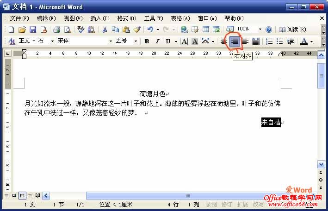Screen dimensions: 328x211
Task: Toggle bold formatting
Action: [x=147, y=41]
